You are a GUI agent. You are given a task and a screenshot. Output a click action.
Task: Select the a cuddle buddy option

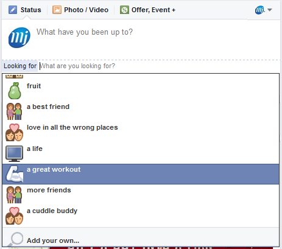(141, 216)
